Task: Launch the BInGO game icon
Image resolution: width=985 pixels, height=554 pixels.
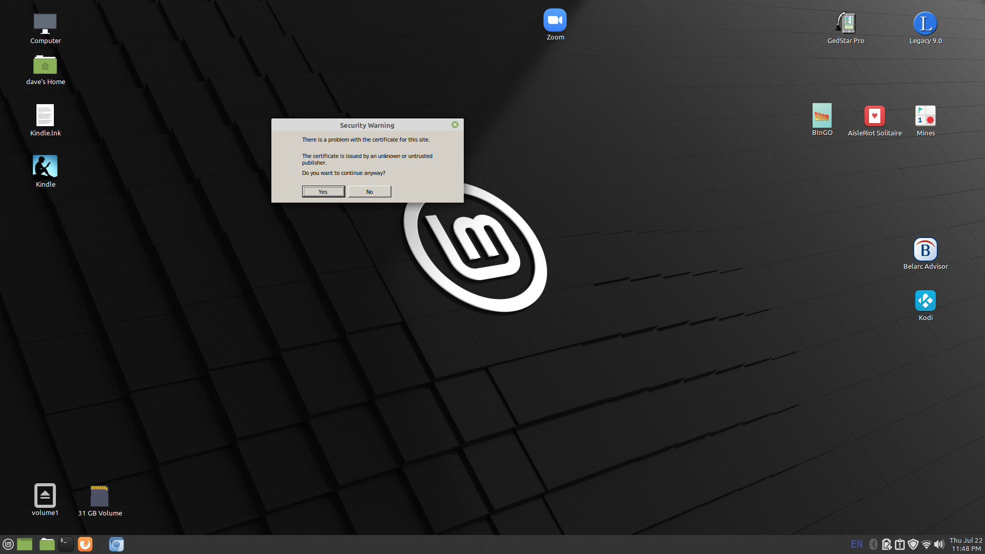Action: 822,120
